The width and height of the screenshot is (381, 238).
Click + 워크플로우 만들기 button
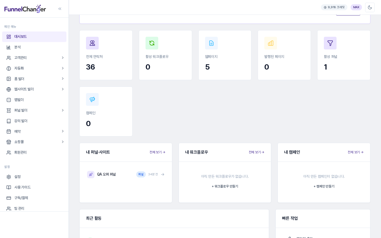[225, 186]
